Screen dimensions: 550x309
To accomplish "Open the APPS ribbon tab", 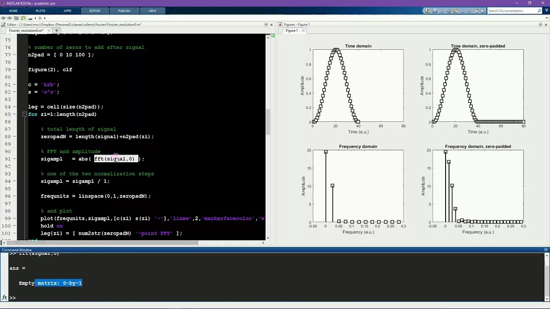I will pos(67,11).
